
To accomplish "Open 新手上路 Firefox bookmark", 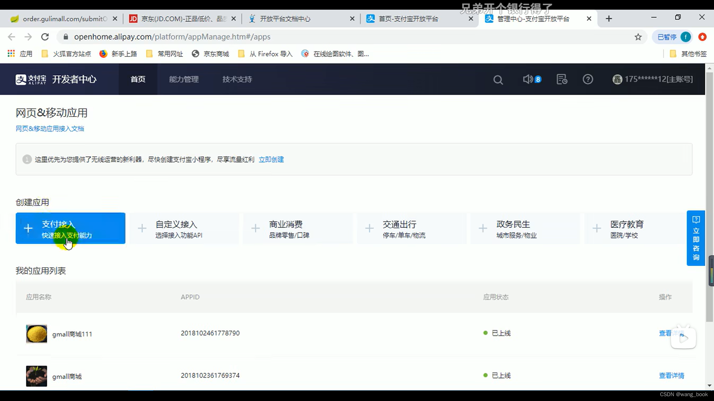I will (x=118, y=54).
